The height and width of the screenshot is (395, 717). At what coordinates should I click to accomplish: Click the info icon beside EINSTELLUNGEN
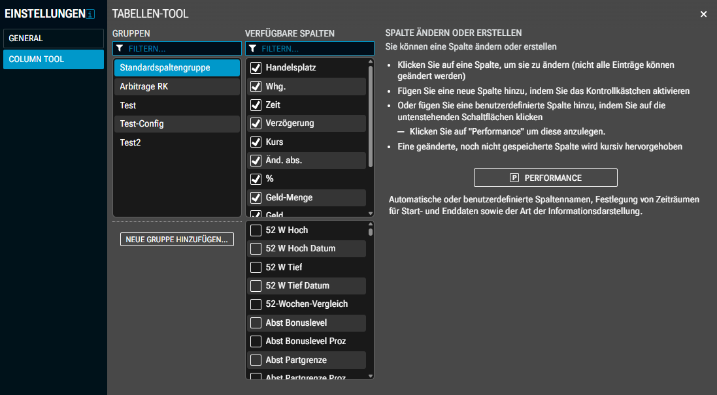coord(91,14)
